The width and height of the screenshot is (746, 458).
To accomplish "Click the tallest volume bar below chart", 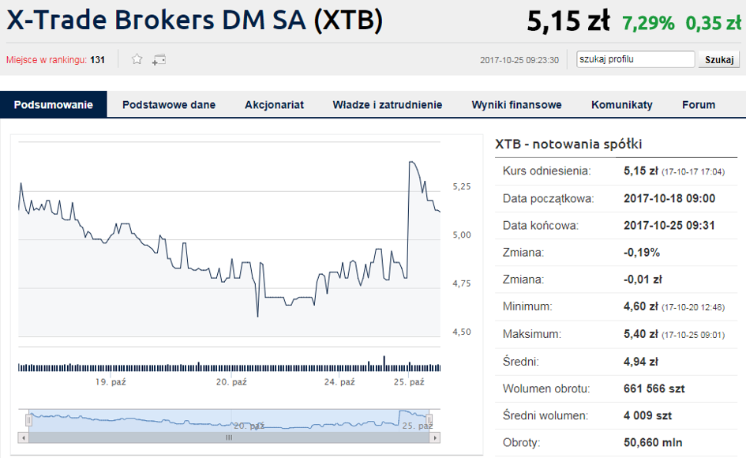I will coord(384,363).
